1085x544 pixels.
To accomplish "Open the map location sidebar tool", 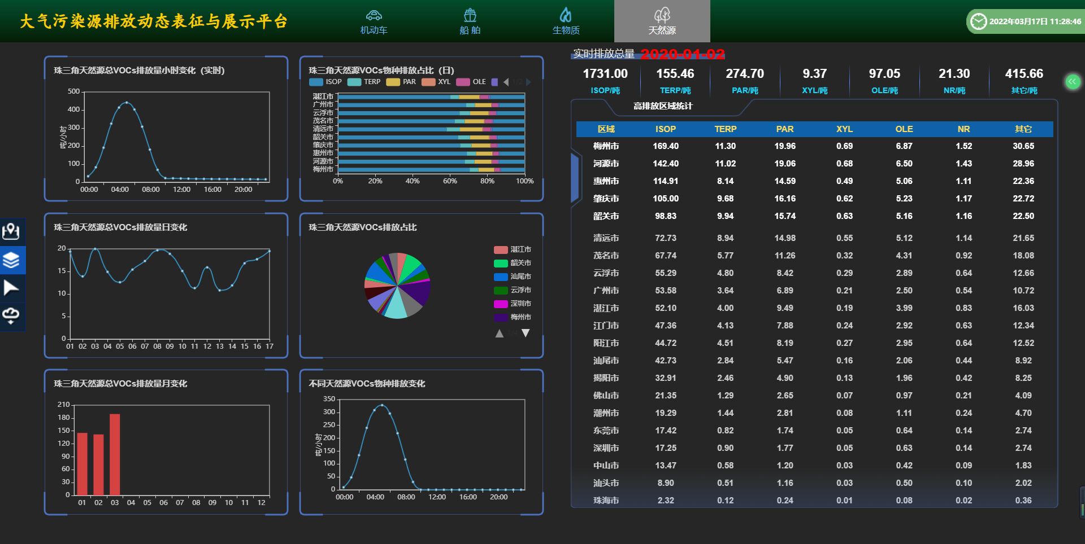I will [x=11, y=232].
